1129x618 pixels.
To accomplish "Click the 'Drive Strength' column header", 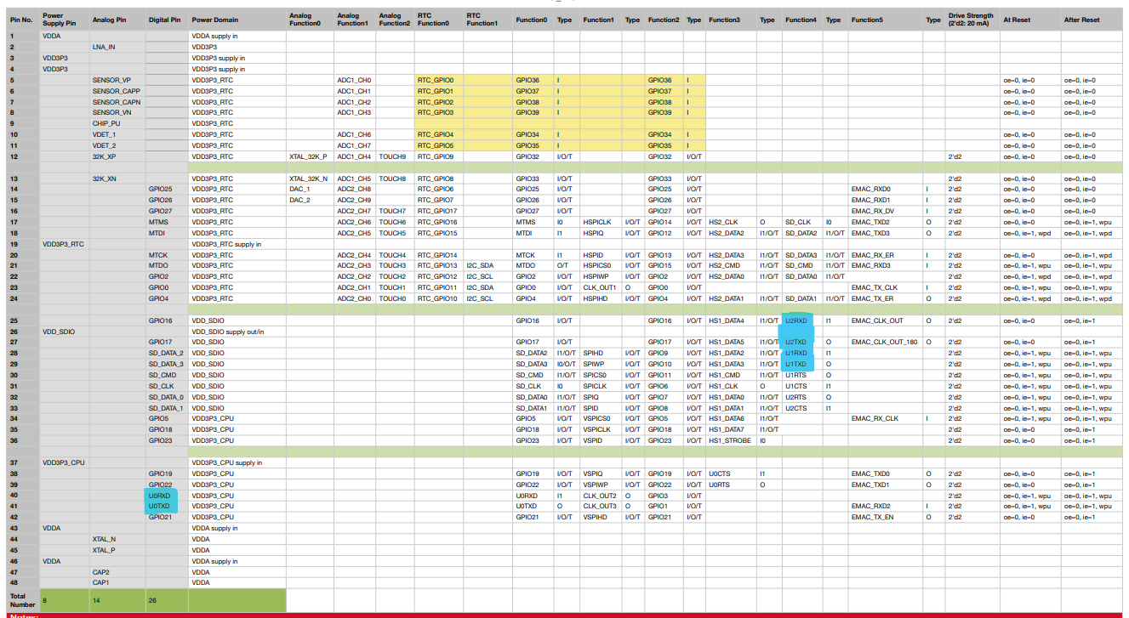I will [972, 19].
